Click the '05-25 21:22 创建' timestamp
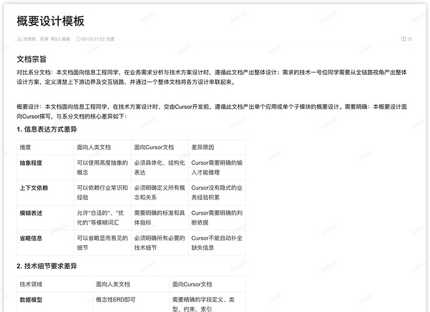430x312 pixels. point(98,39)
